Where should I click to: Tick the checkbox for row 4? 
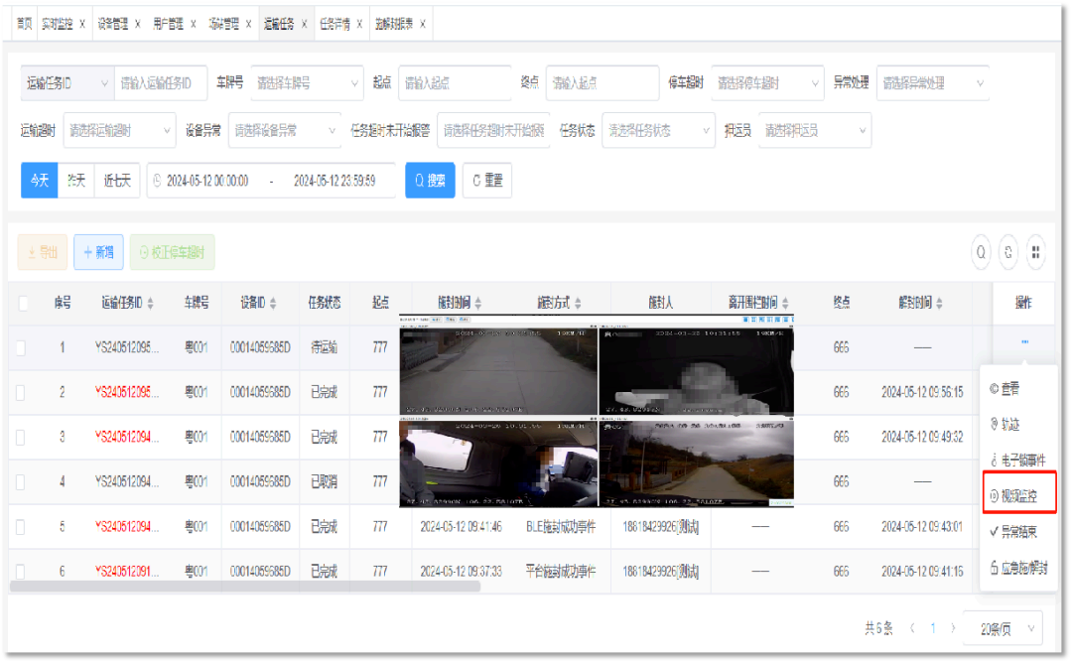[21, 482]
